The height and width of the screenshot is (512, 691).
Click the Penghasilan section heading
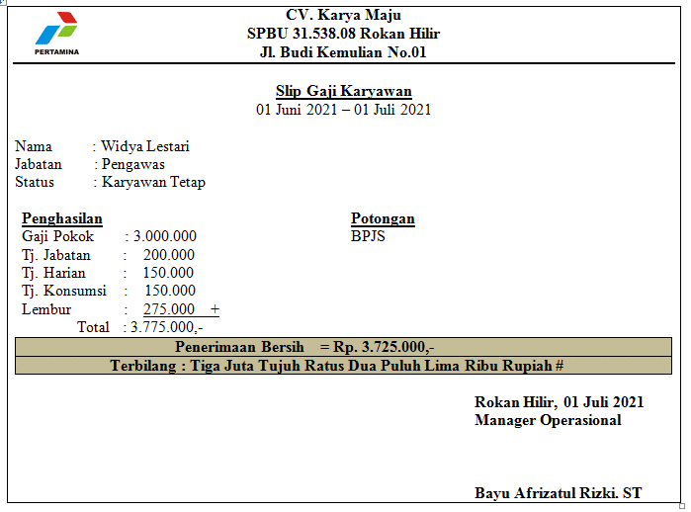(62, 218)
